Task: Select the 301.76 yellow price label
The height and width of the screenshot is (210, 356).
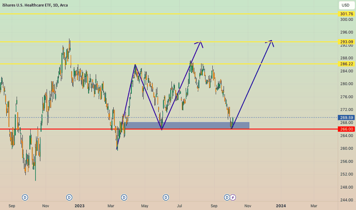Action: click(x=346, y=14)
